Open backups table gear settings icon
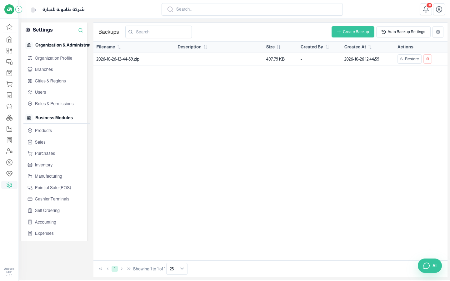The image size is (450, 281). click(438, 32)
